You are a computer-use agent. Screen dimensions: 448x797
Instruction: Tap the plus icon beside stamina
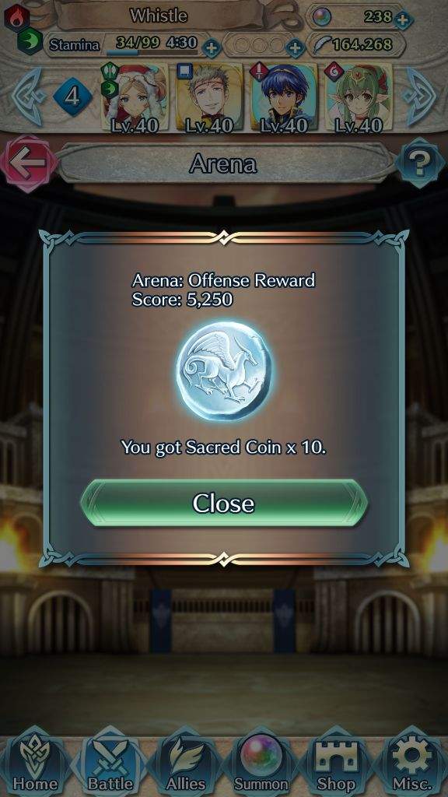tap(212, 49)
